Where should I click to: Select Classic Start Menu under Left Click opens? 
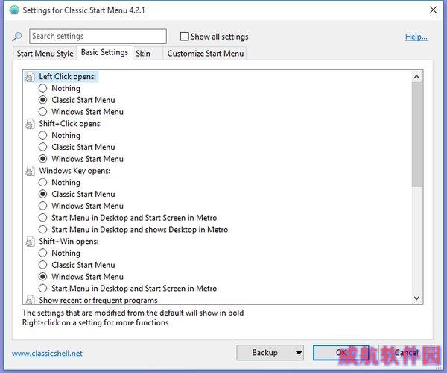[x=42, y=100]
